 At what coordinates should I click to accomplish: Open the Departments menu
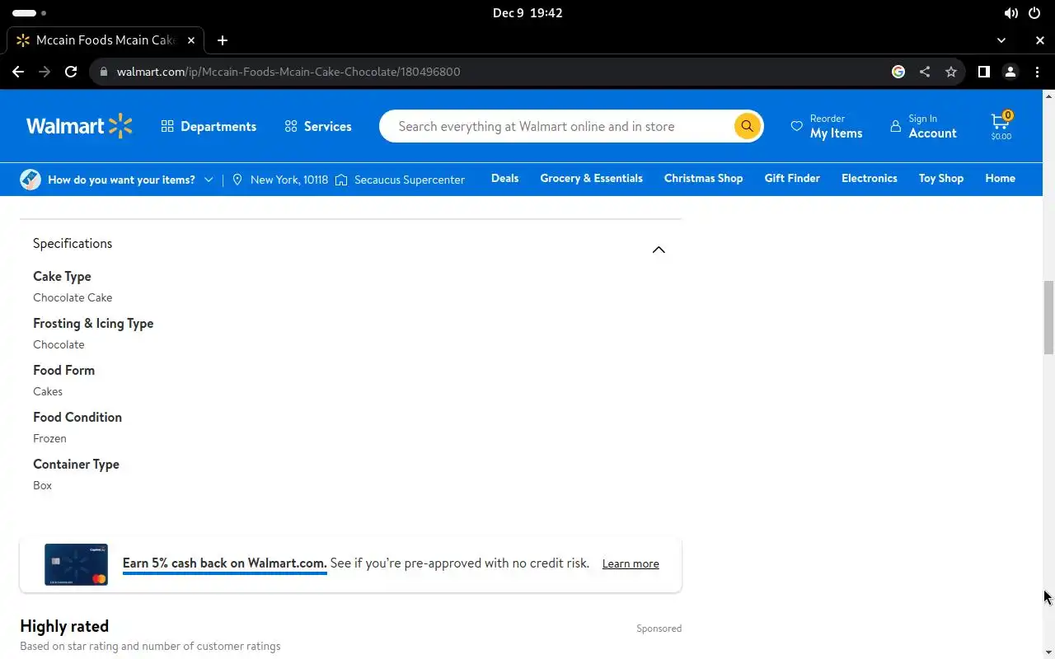(209, 126)
